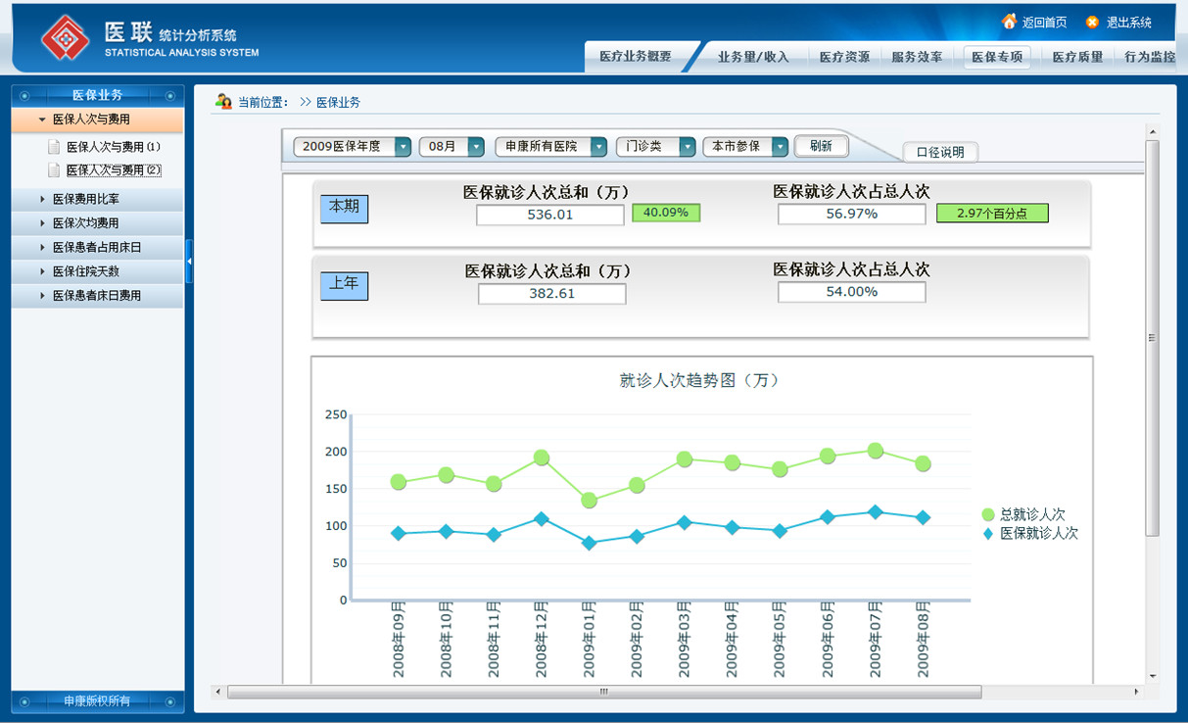The width and height of the screenshot is (1188, 723).
Task: Click the 医联 red diamond logo
Action: [x=65, y=38]
